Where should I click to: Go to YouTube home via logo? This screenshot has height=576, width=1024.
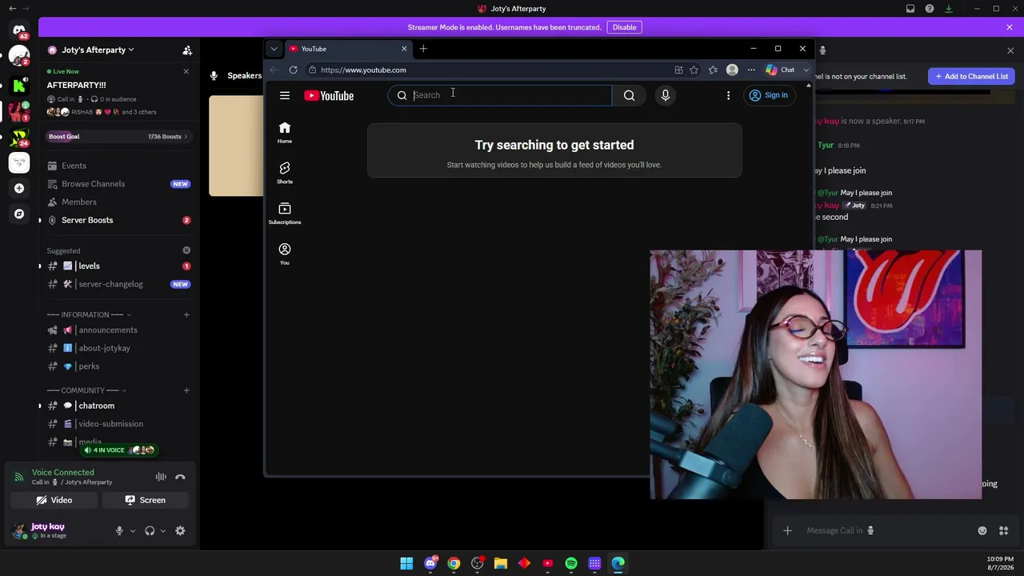(329, 95)
